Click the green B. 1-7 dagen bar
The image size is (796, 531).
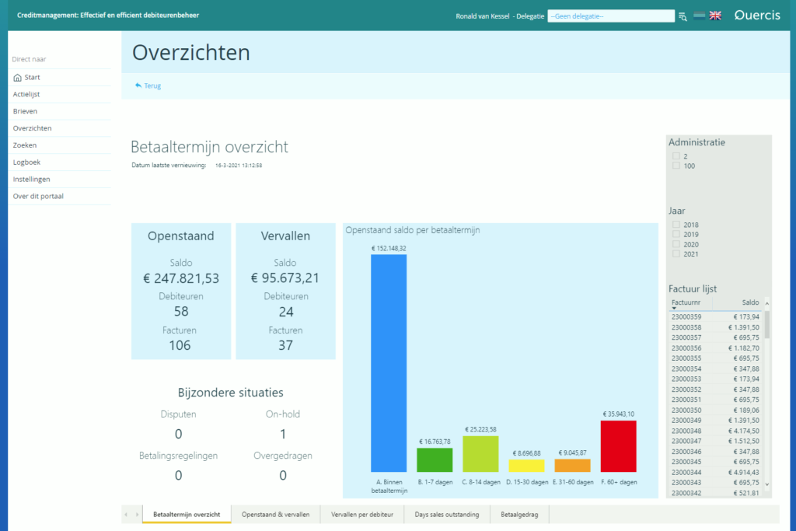pos(435,460)
